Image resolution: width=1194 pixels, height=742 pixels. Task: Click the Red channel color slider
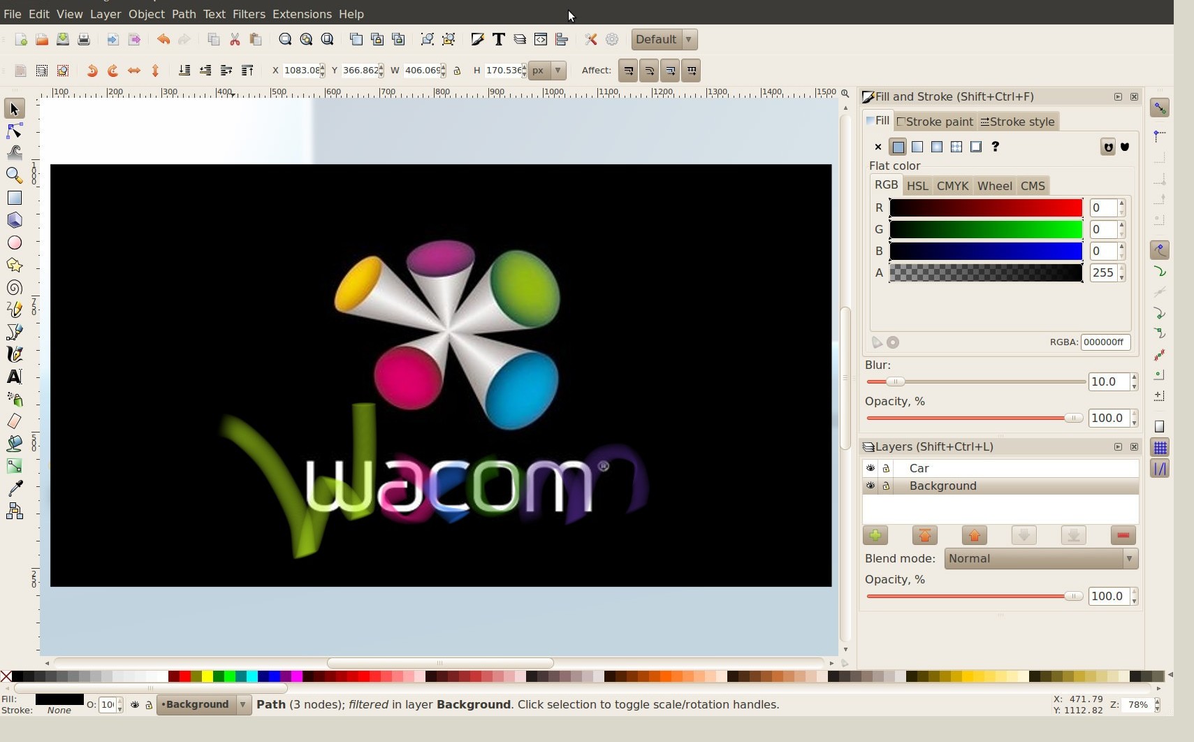tap(986, 208)
